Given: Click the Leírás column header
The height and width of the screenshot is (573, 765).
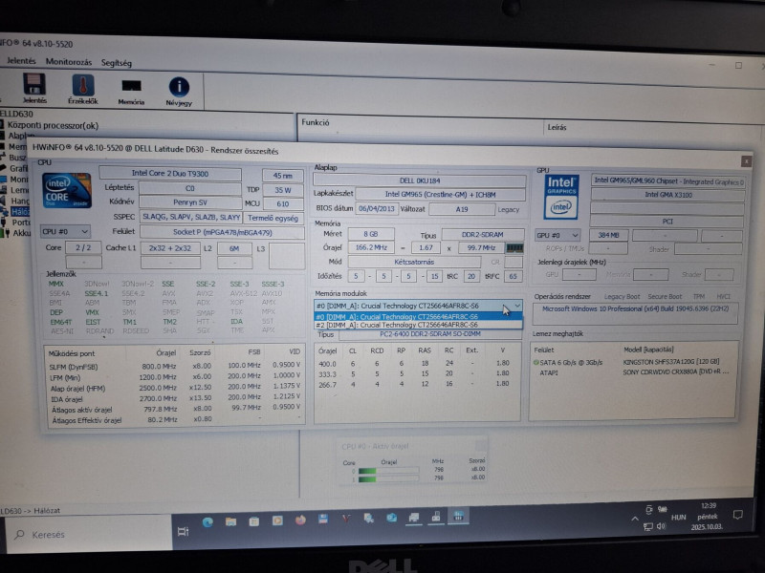Looking at the screenshot, I should [x=557, y=127].
